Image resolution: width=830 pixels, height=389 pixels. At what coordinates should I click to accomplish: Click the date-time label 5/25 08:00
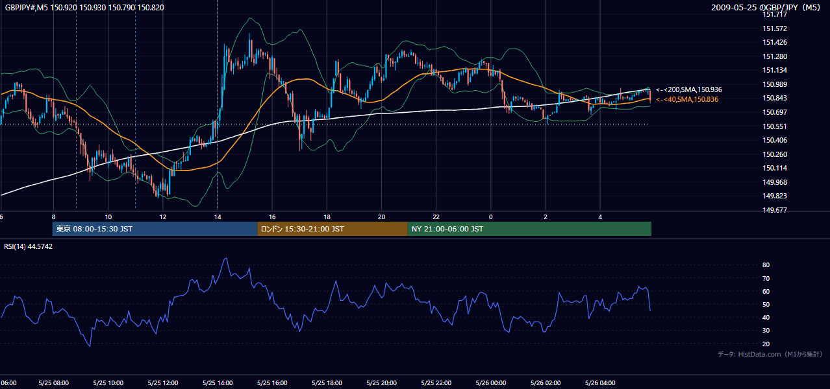[53, 383]
